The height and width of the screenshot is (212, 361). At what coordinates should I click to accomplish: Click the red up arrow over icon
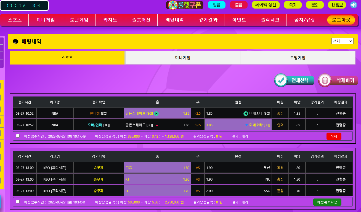pyautogui.click(x=157, y=125)
